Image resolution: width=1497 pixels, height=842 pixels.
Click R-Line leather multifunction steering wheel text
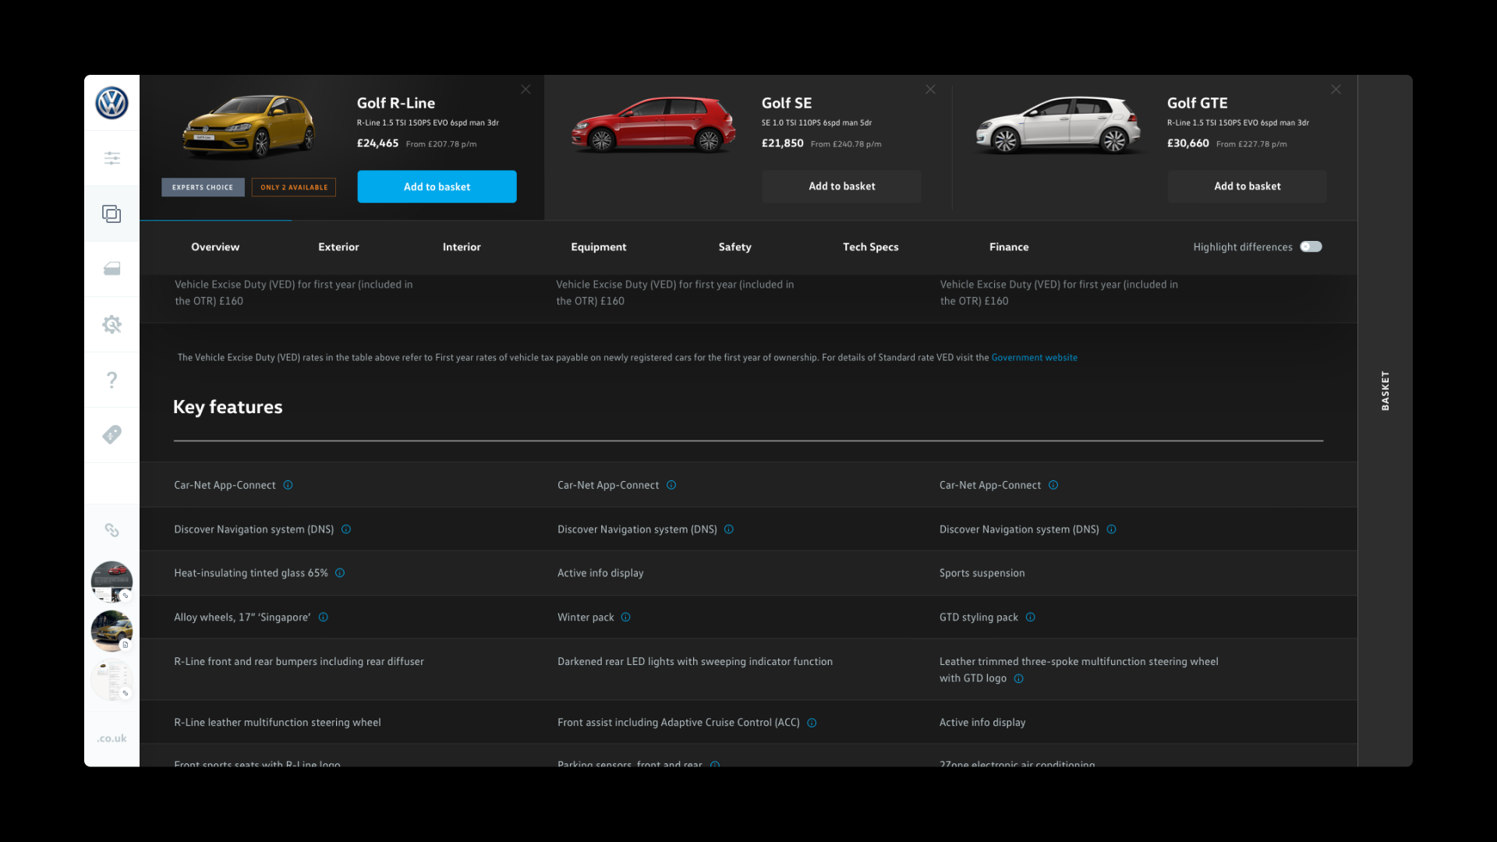278,723
